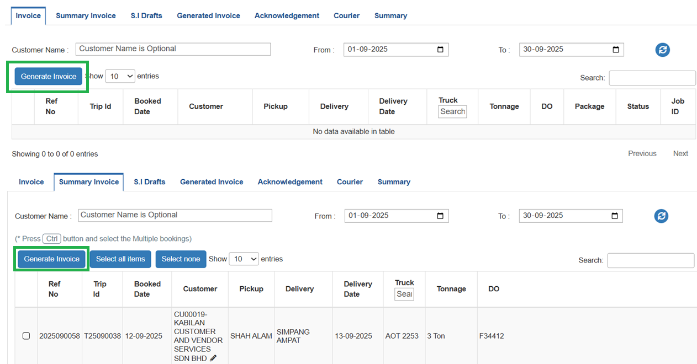Viewport: 697px width, 364px height.
Task: Open lower Acknowledgement tab
Action: click(x=290, y=181)
